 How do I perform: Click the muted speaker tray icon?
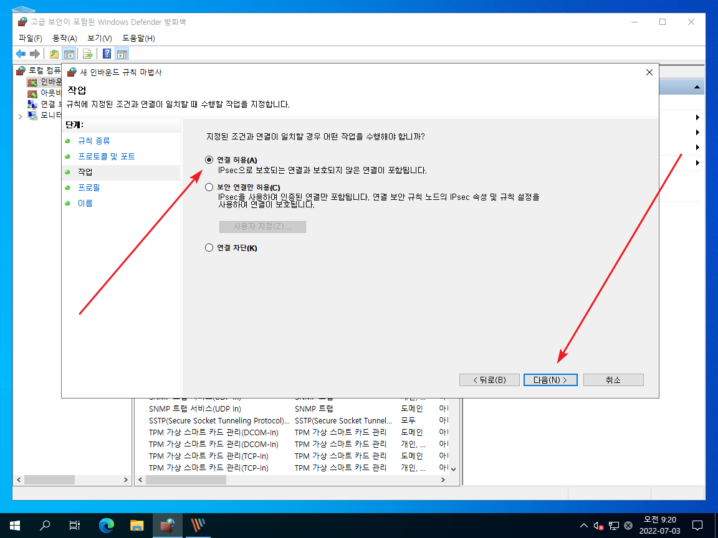pyautogui.click(x=598, y=526)
